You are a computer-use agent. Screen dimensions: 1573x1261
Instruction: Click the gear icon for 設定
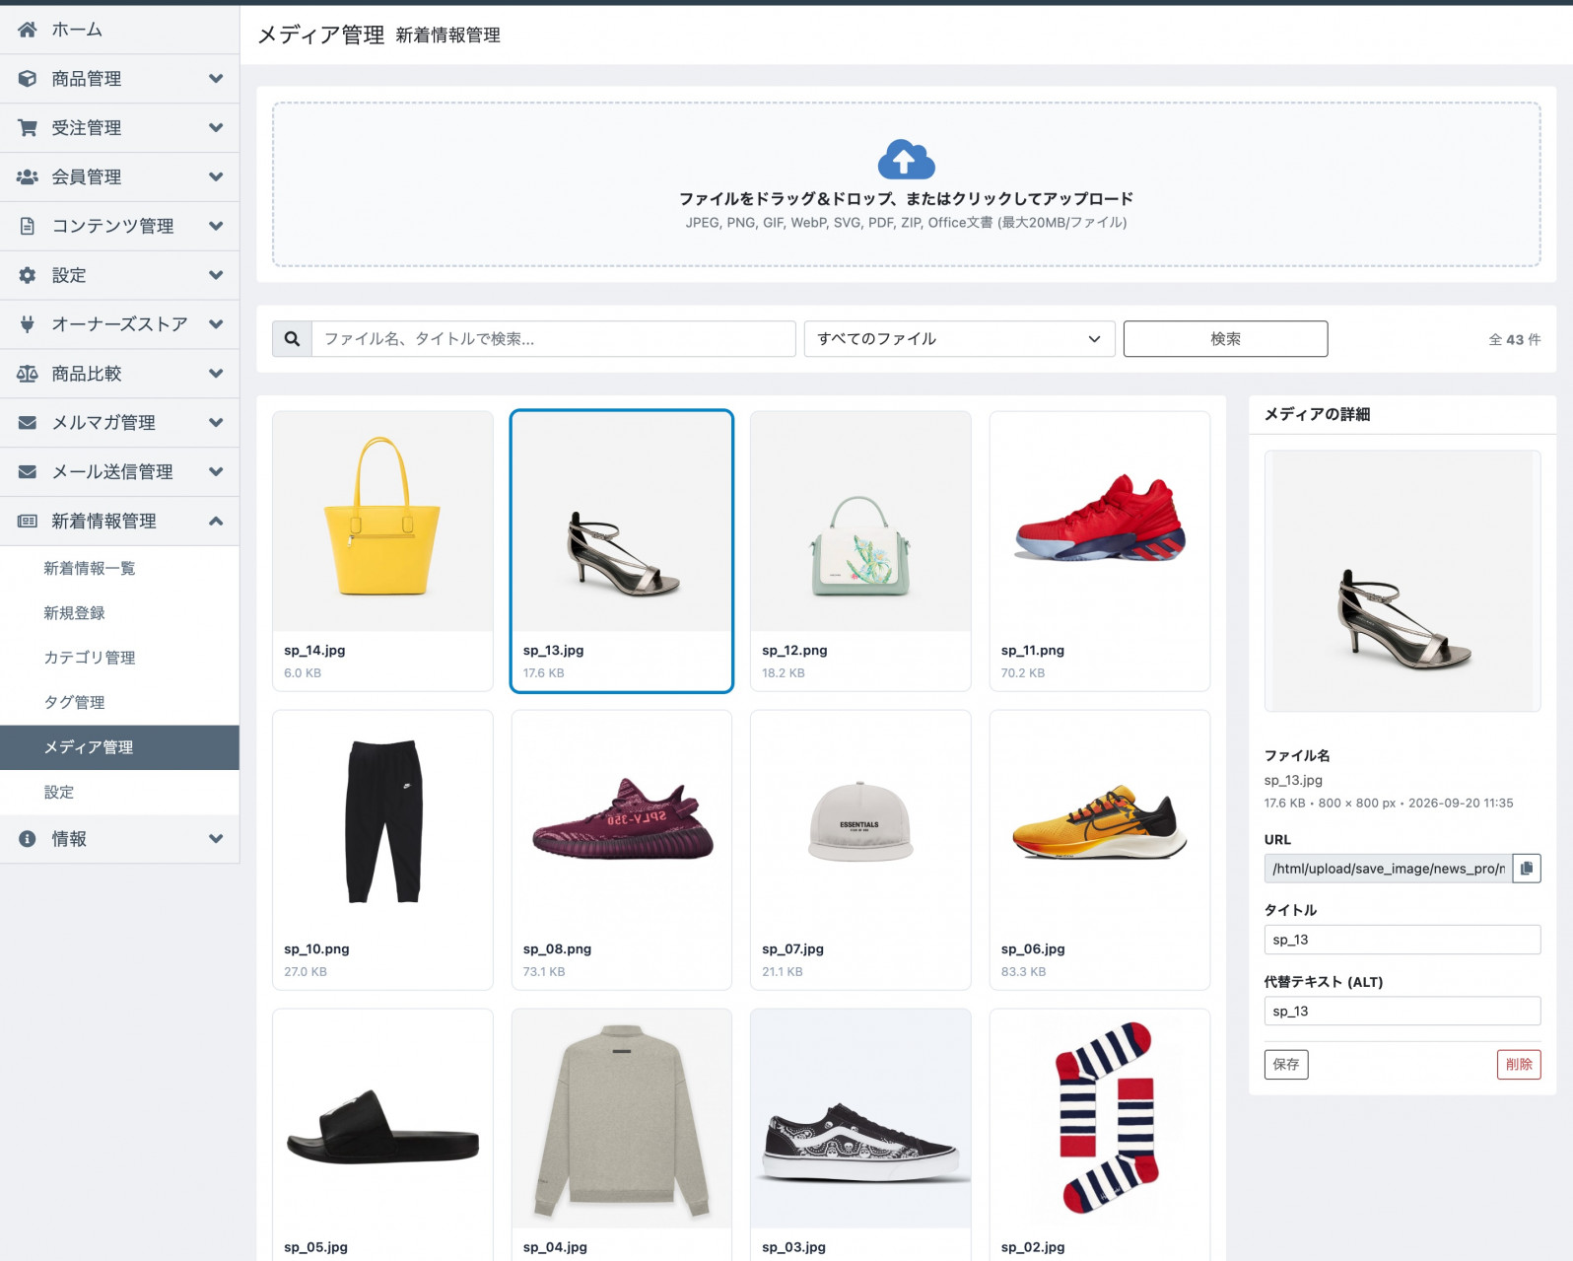(28, 275)
